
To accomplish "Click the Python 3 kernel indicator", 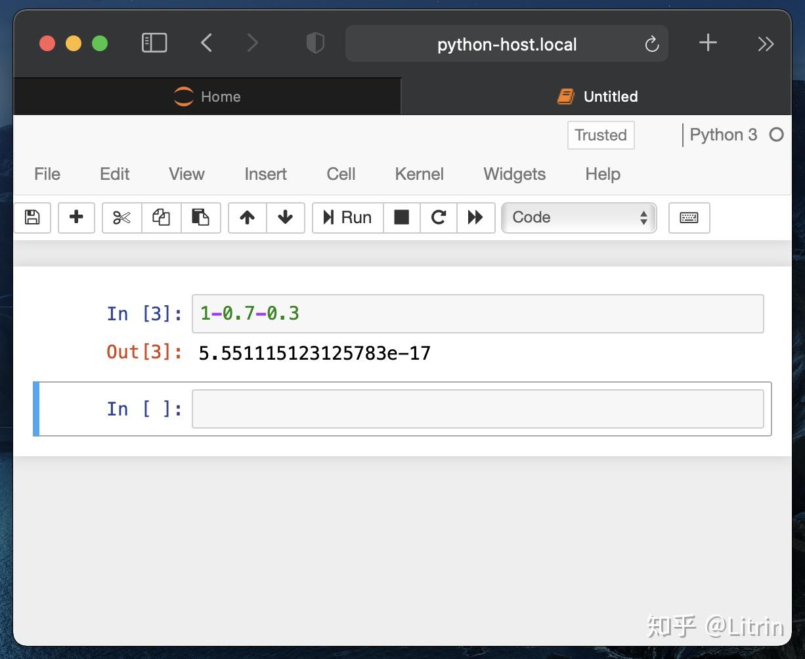I will pyautogui.click(x=723, y=135).
